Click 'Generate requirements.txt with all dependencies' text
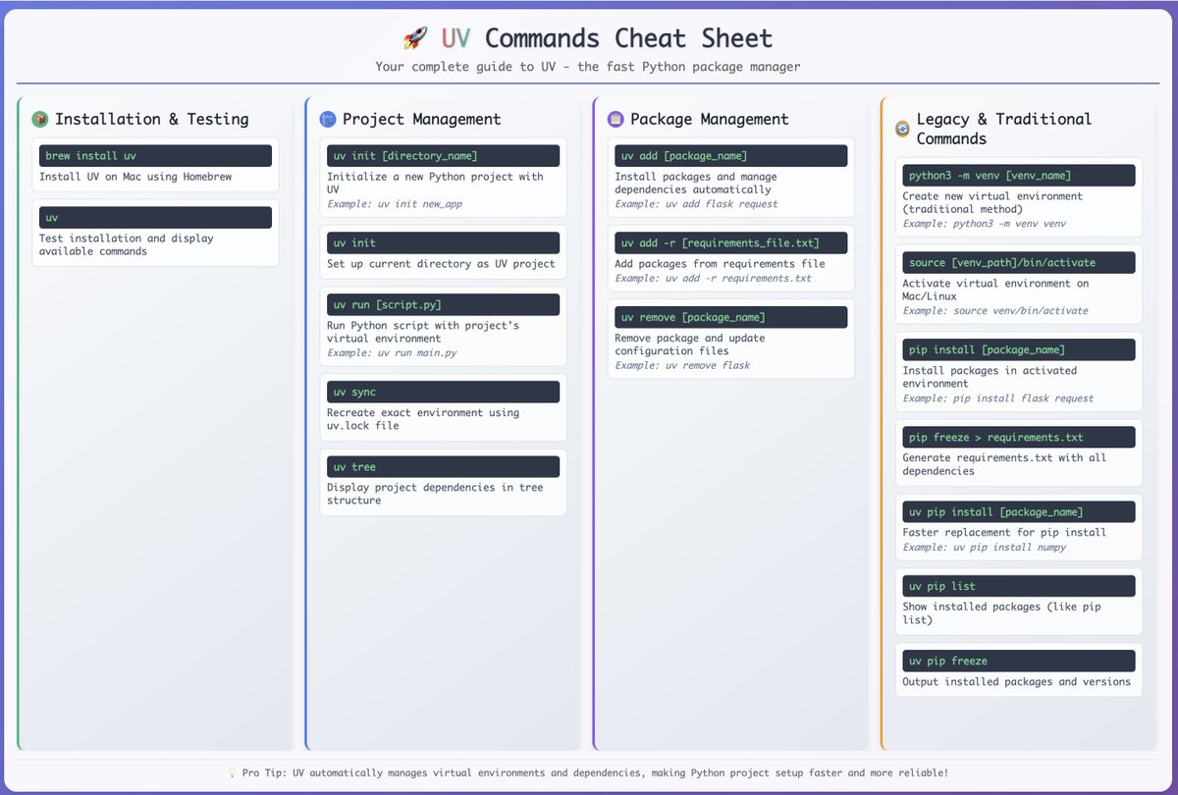This screenshot has width=1178, height=795. coord(1004,464)
